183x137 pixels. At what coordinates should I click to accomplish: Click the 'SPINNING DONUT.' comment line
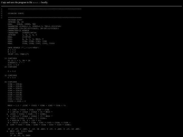pos(16,14)
